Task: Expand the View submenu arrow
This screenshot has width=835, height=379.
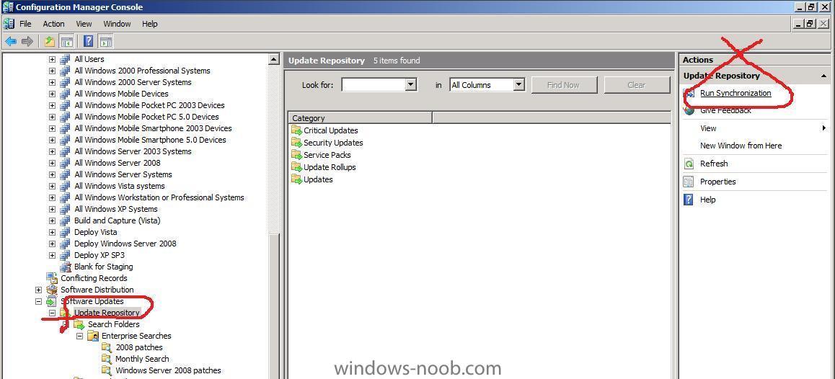Action: (823, 128)
